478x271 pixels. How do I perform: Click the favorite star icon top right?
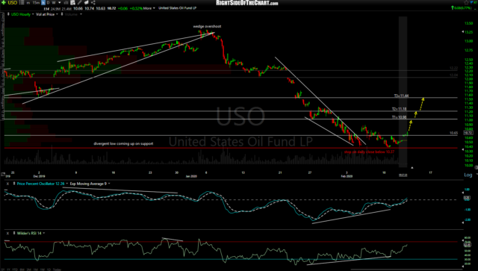pyautogui.click(x=466, y=2)
